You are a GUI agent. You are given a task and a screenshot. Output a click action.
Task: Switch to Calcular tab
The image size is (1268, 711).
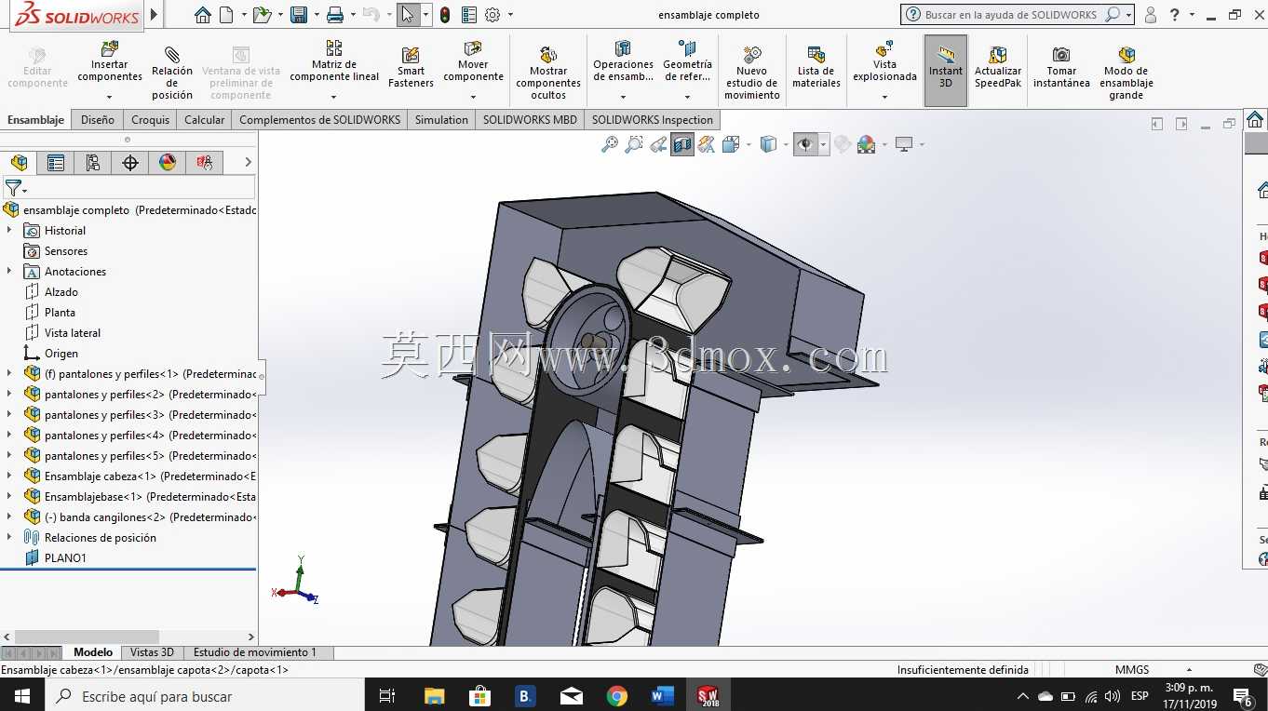(204, 120)
